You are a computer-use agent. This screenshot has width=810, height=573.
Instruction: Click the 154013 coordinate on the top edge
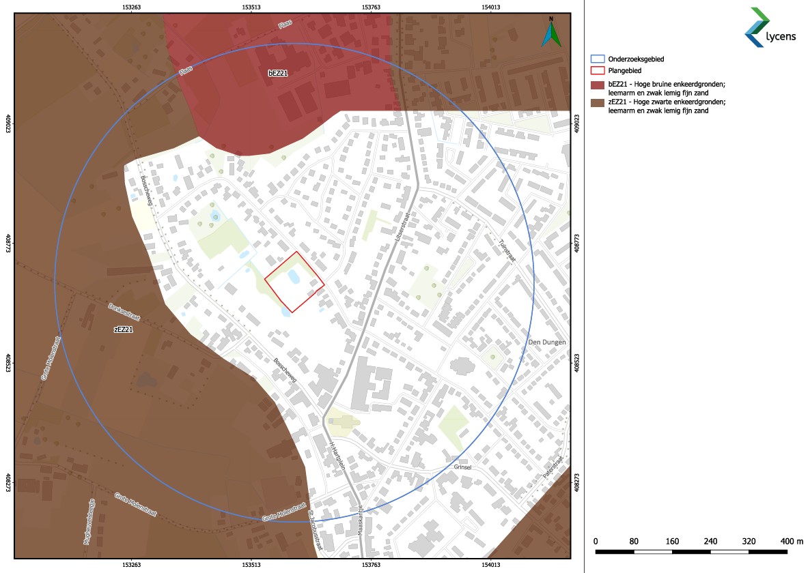click(x=491, y=8)
